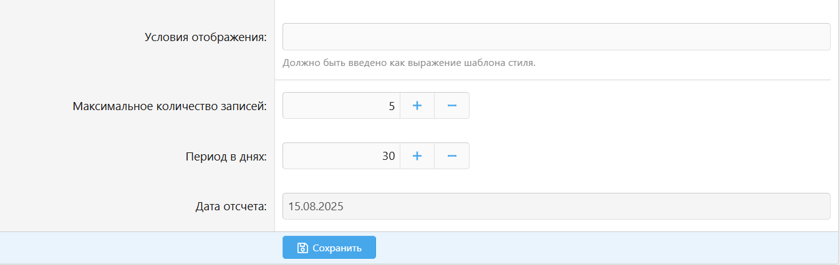Click inside the Период в днях field
The width and height of the screenshot is (840, 265).
[341, 156]
